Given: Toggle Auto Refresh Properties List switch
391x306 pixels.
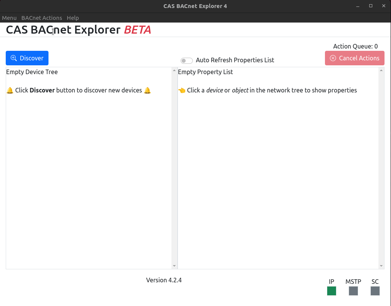Looking at the screenshot, I should point(186,60).
